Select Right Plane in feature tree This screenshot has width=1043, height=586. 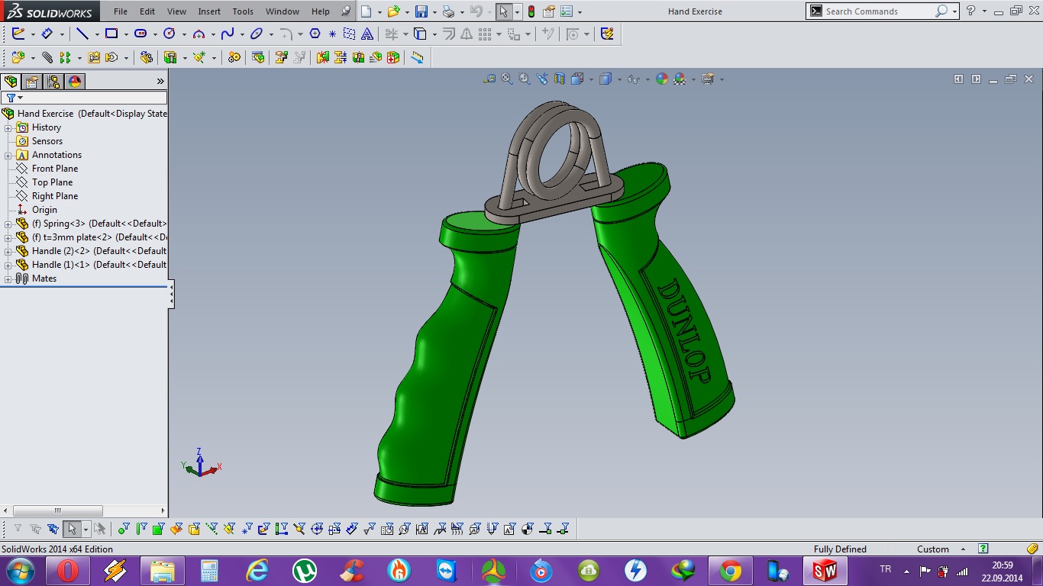pos(55,196)
